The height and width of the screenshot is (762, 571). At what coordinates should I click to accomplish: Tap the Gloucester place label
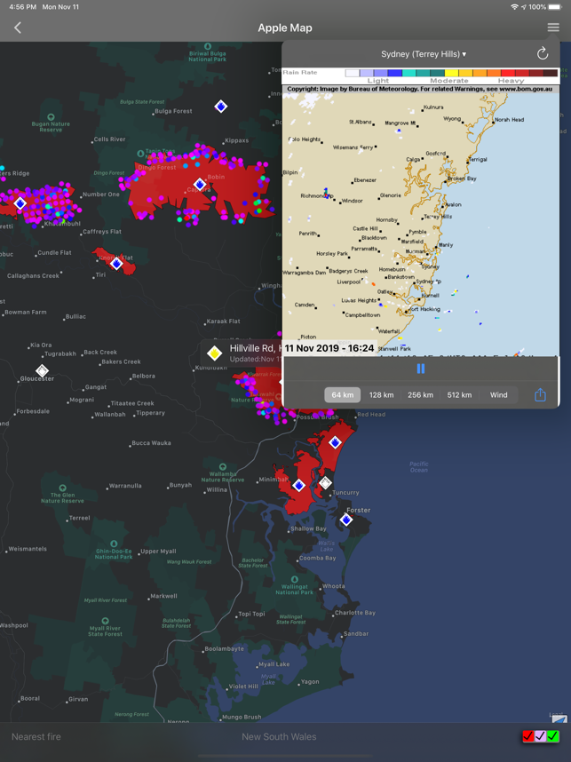tap(37, 378)
